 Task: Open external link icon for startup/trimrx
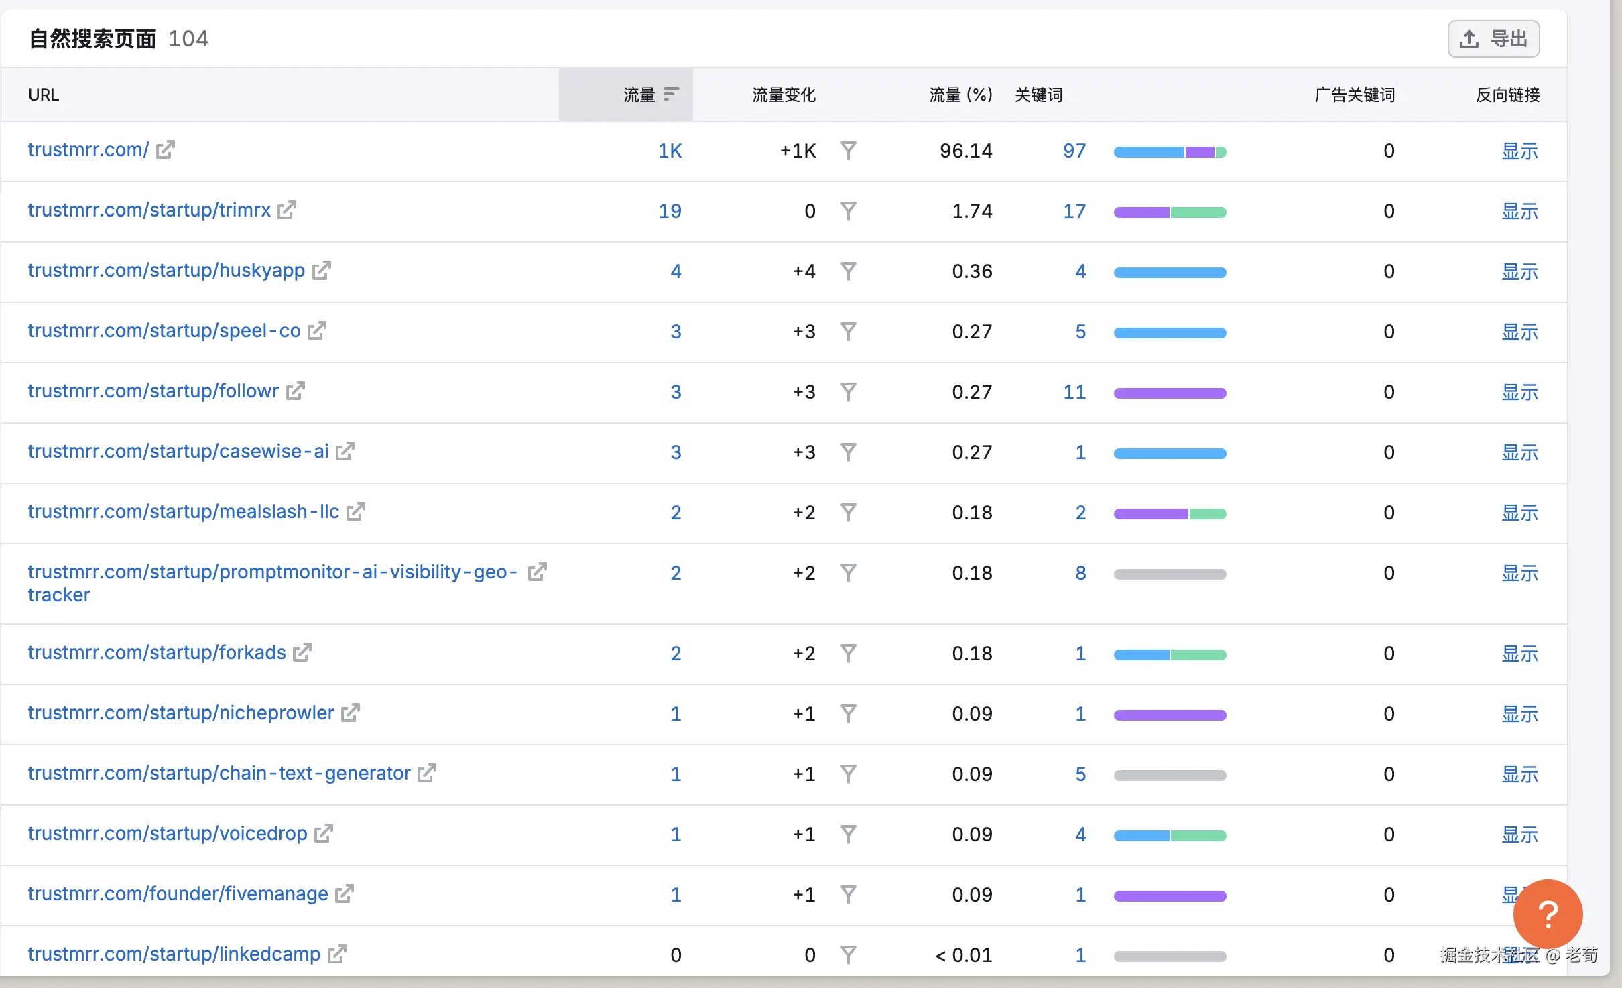pos(287,210)
